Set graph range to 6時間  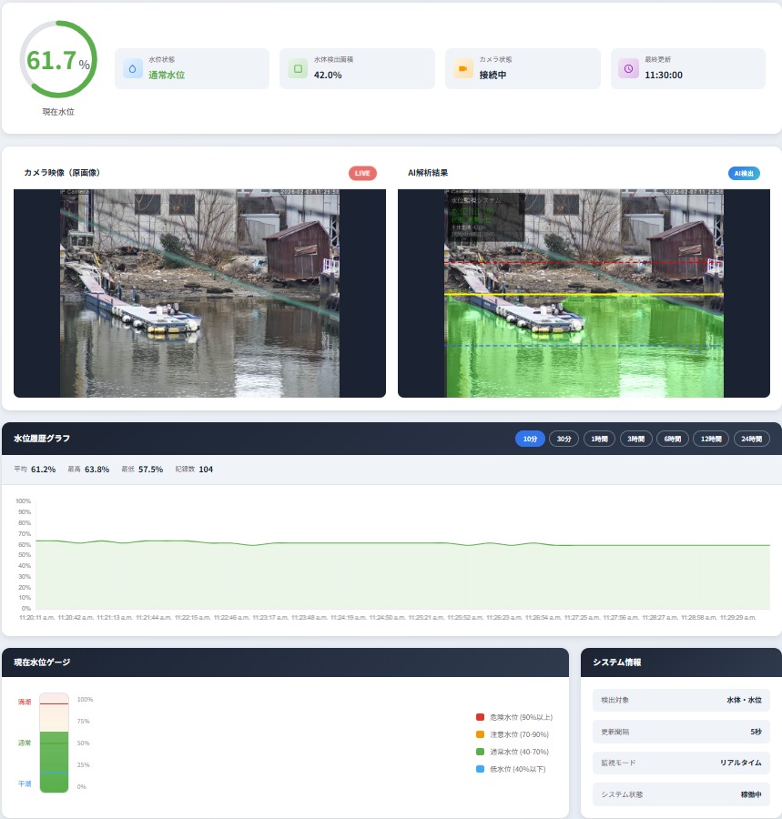tap(673, 439)
